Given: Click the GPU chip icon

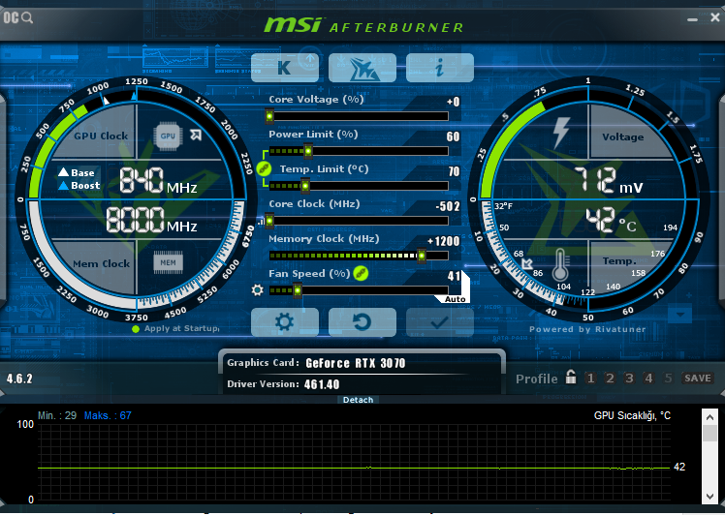Looking at the screenshot, I should point(168,136).
